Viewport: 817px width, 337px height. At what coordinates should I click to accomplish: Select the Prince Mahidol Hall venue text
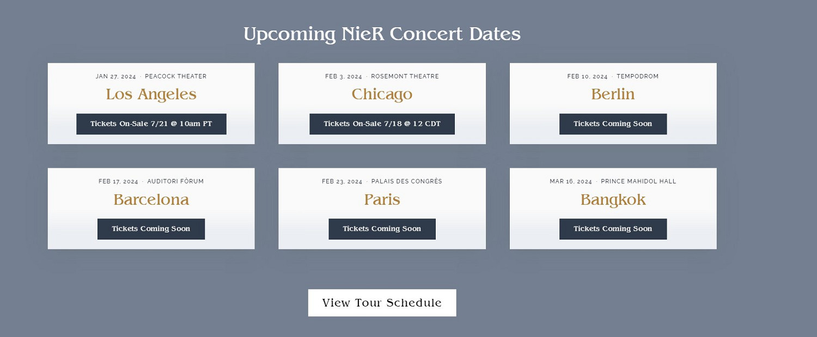pyautogui.click(x=638, y=182)
